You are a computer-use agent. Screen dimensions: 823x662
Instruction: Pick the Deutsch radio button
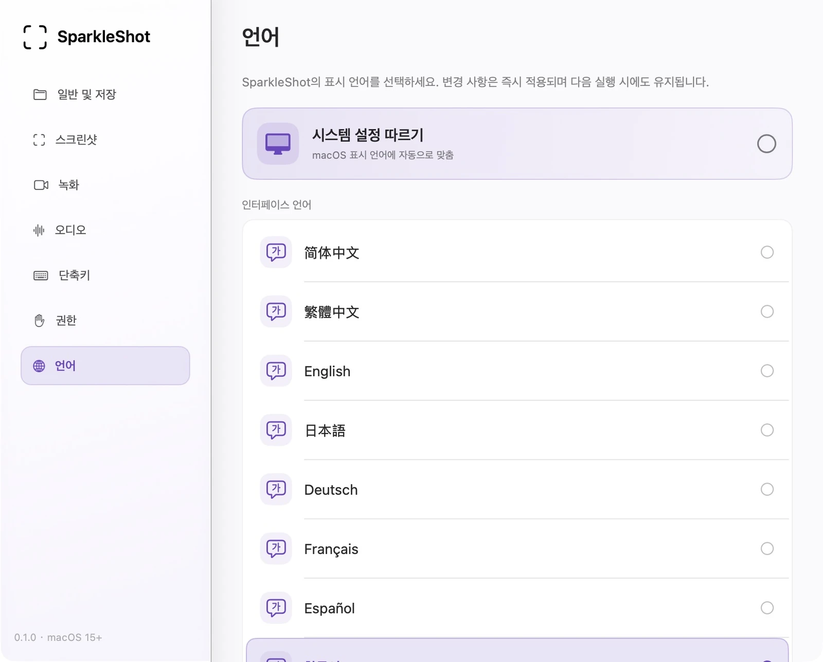coord(767,489)
